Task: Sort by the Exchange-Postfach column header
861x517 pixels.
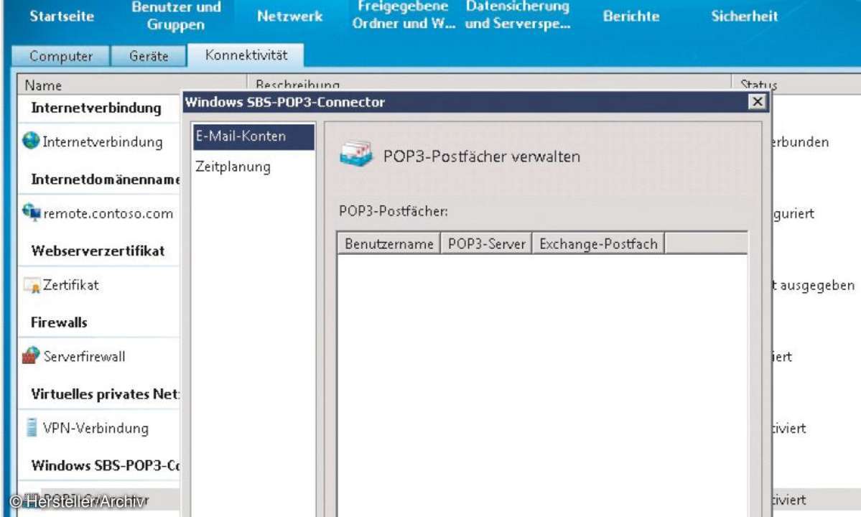Action: click(598, 243)
